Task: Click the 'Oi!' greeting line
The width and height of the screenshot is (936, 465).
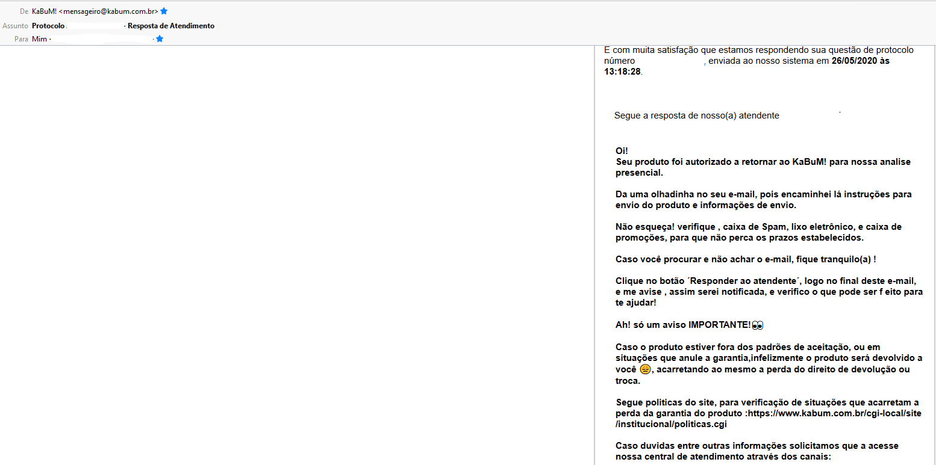Action: point(622,151)
